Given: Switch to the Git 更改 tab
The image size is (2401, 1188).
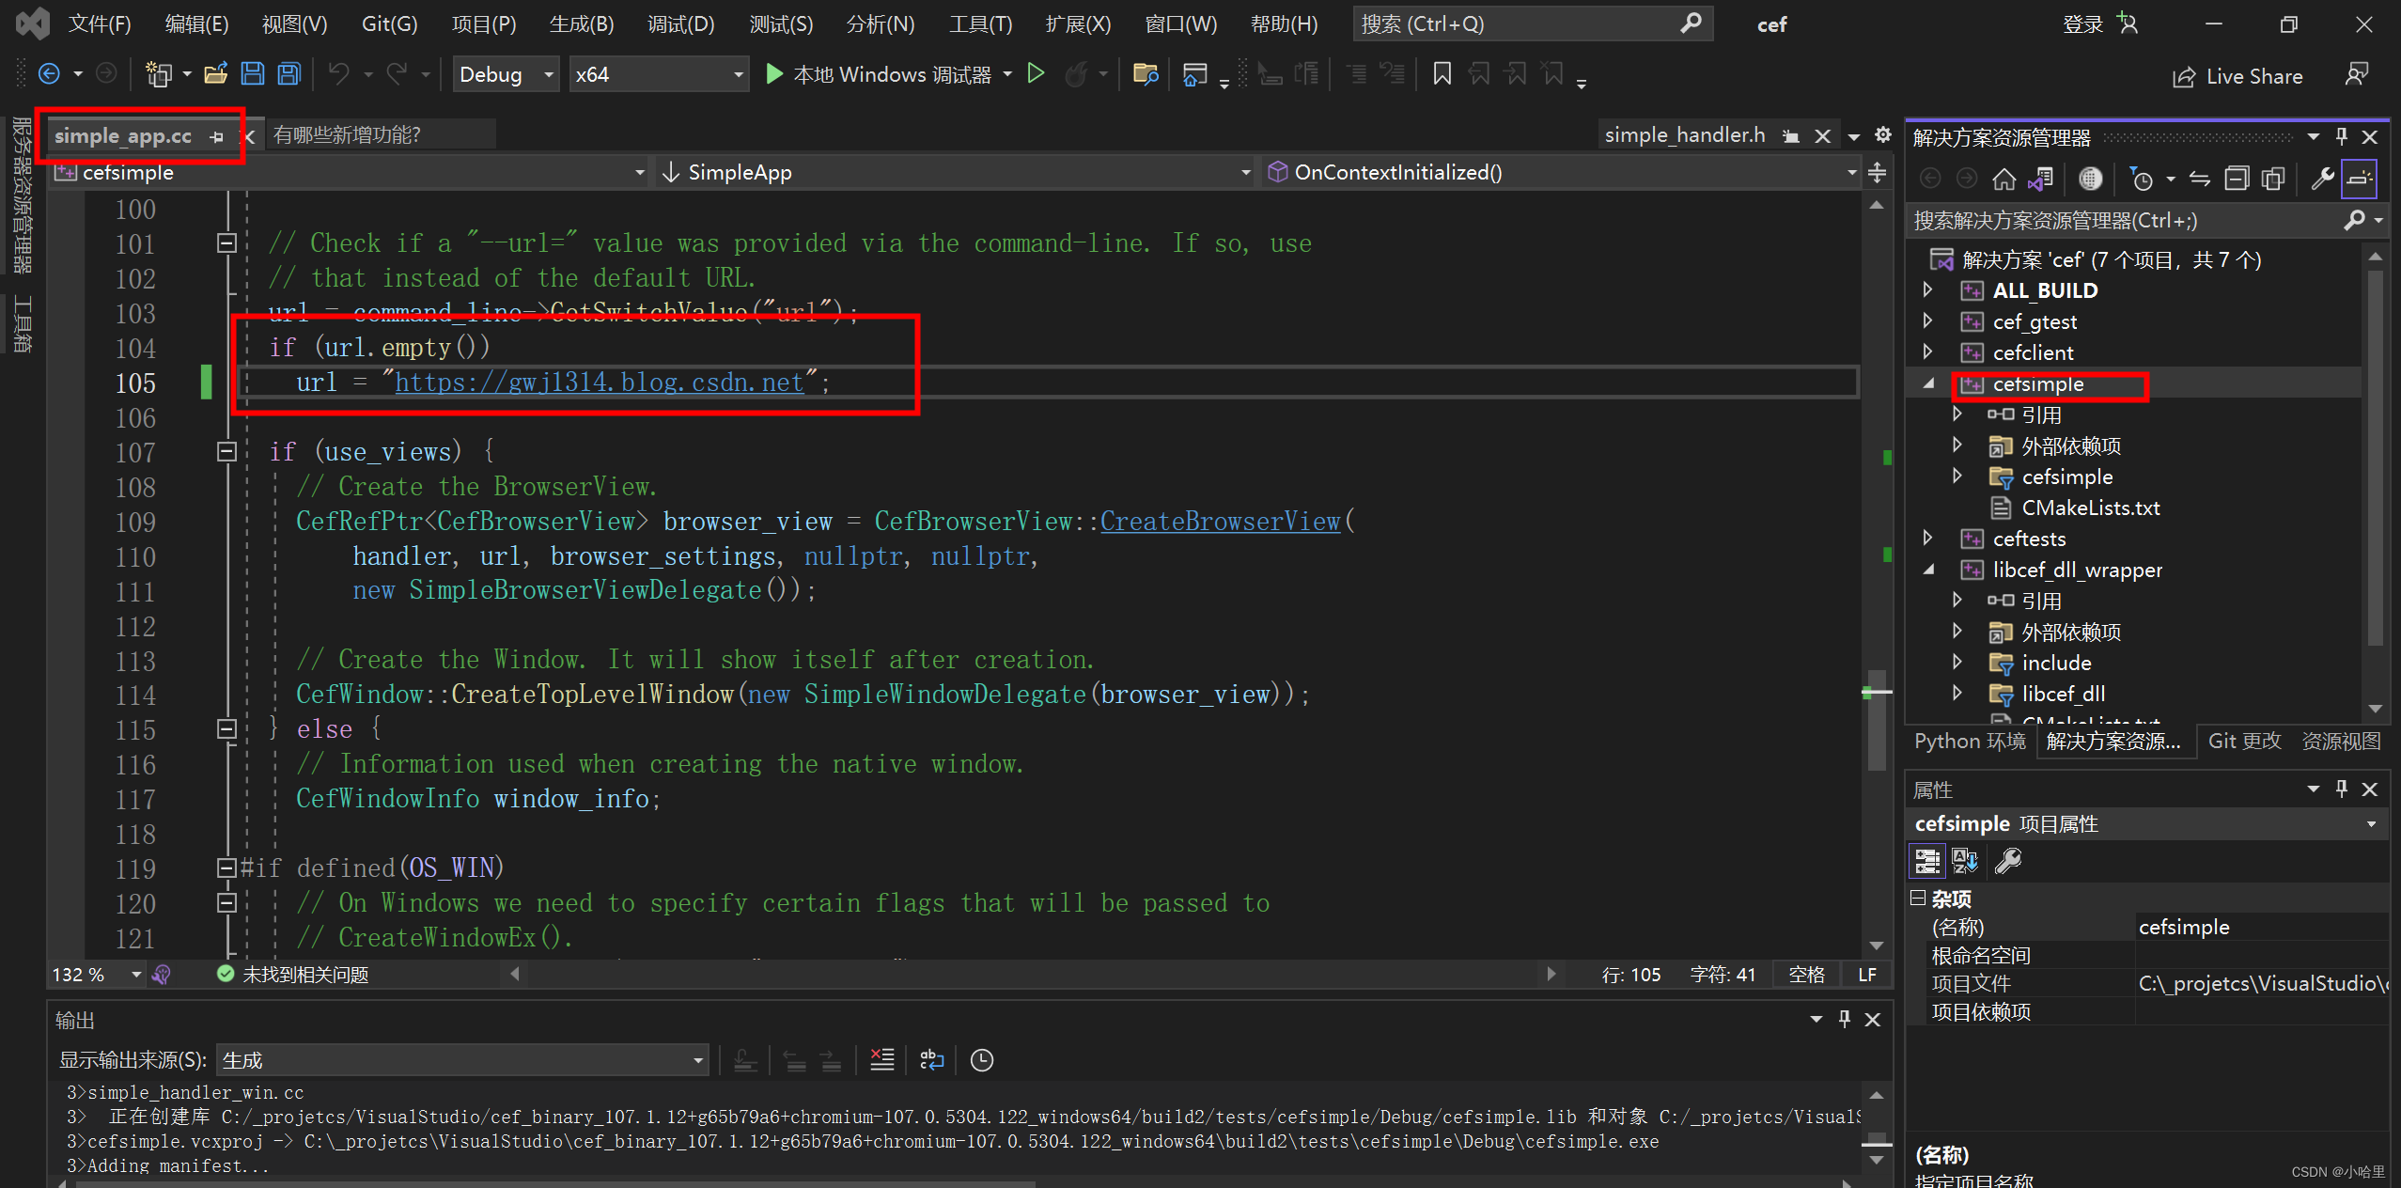Looking at the screenshot, I should coord(2244,741).
